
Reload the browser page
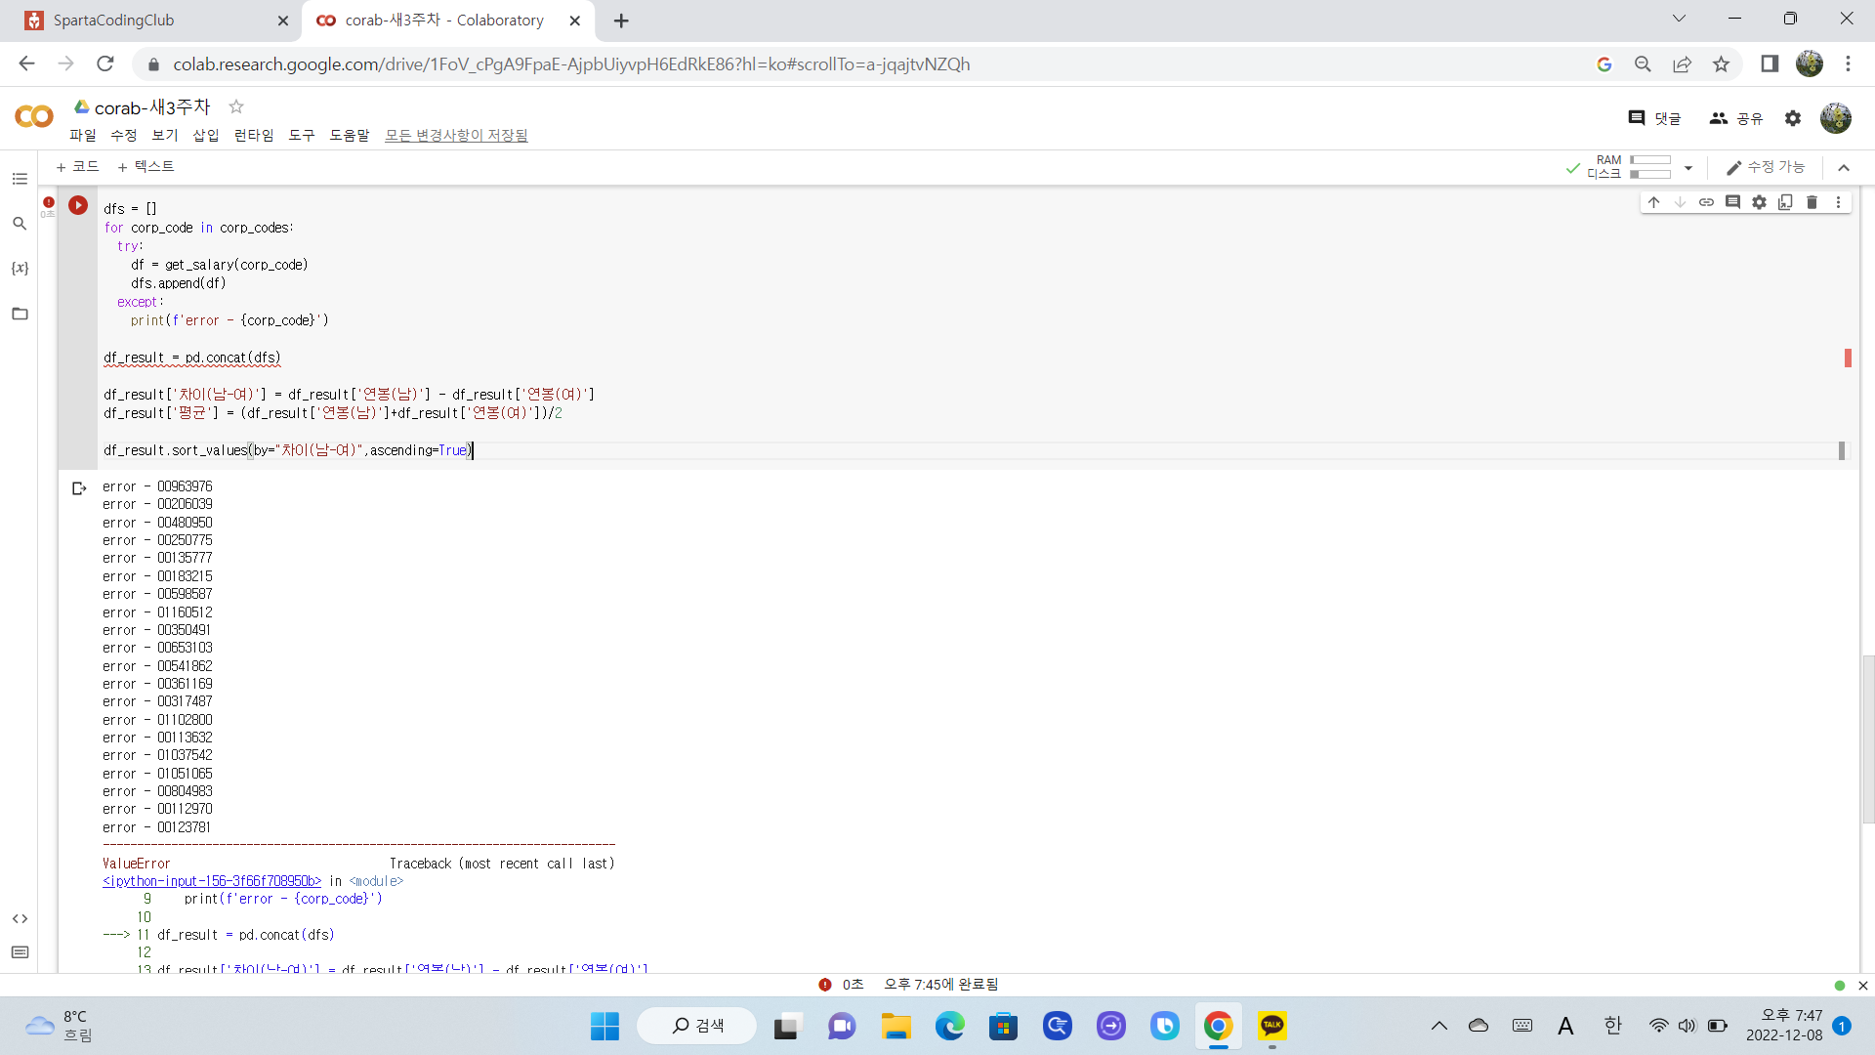tap(105, 63)
